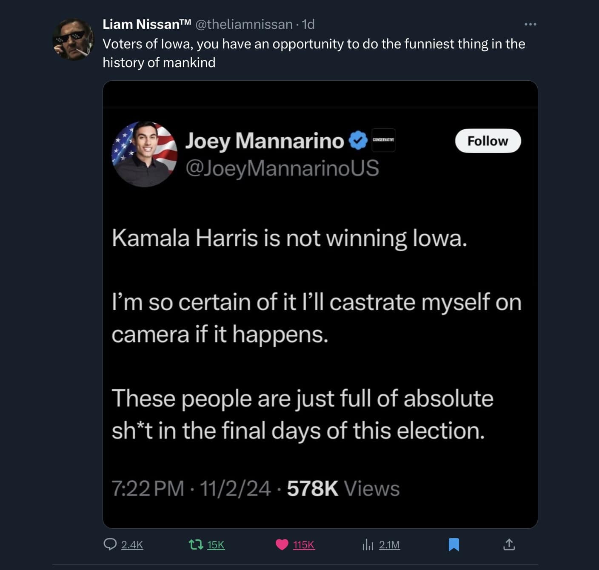Open the @theliamnissan handle link
The height and width of the screenshot is (570, 599).
pyautogui.click(x=244, y=25)
